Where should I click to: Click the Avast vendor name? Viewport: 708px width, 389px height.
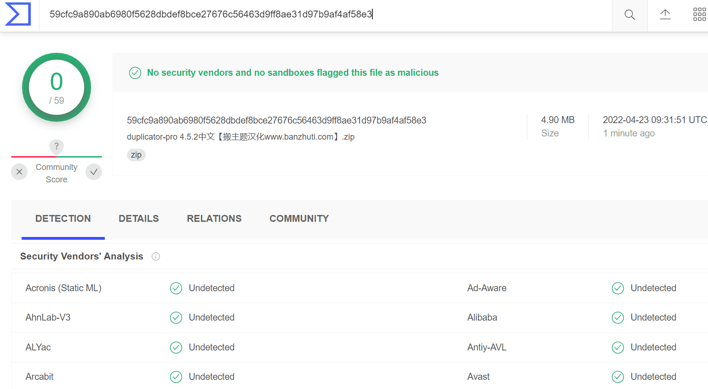[479, 377]
